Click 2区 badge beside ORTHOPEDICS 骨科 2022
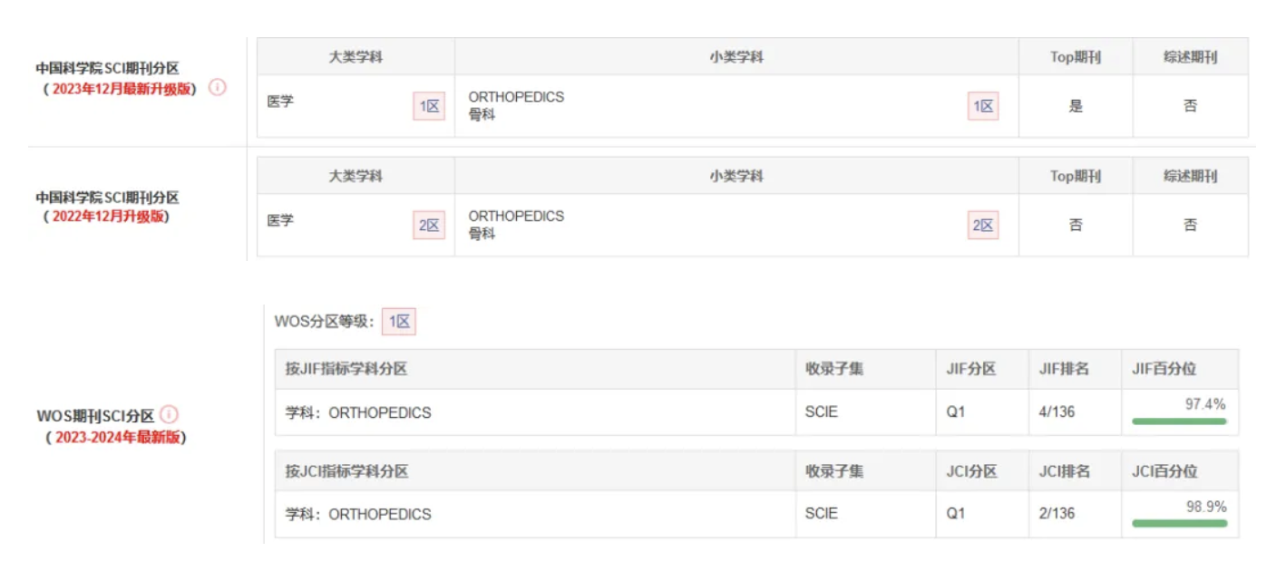This screenshot has width=1286, height=571. pos(983,225)
